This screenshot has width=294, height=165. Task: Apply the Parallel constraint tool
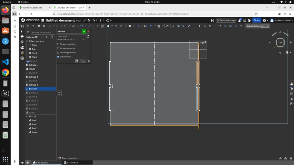183,26
